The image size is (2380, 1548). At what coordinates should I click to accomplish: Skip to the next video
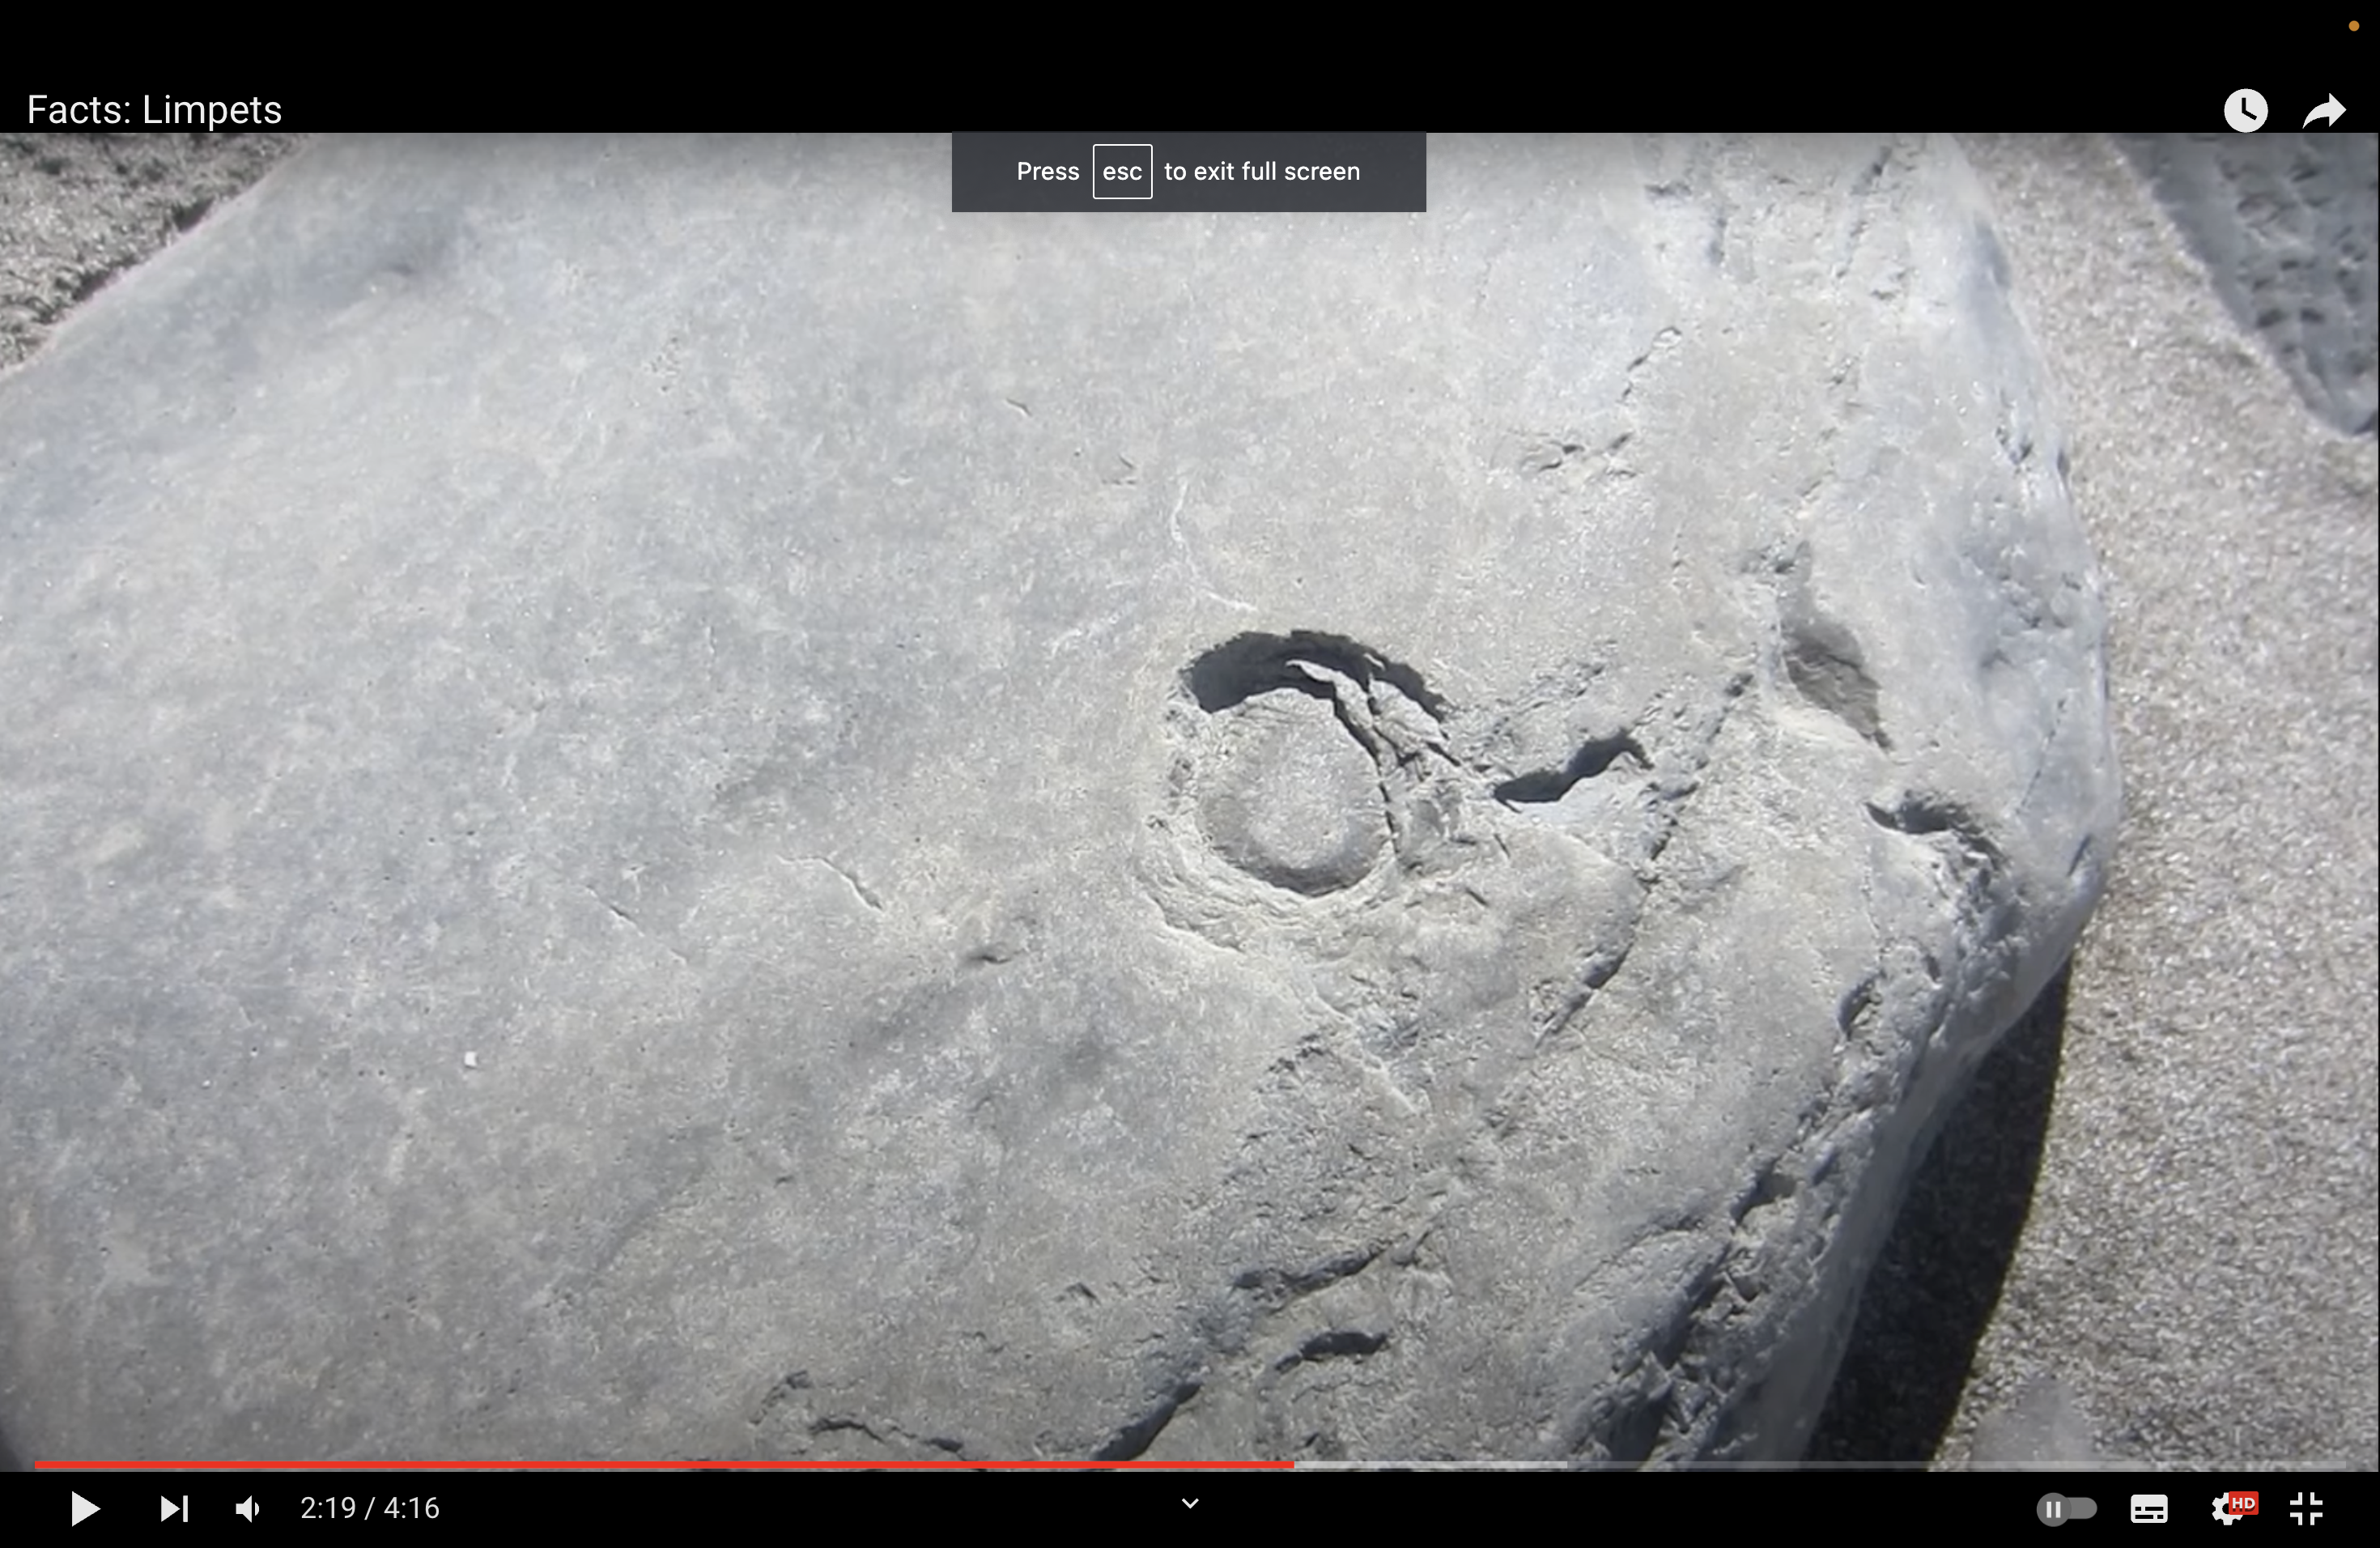[174, 1508]
